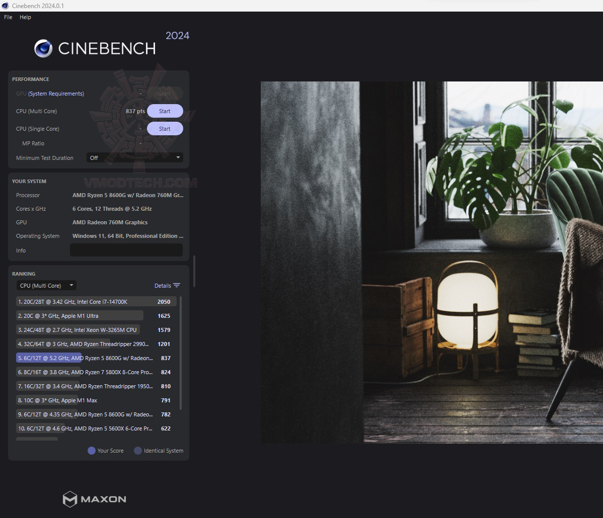
Task: Select the highlighted 5.2 GHz Ryzen 5 8600G row
Action: [95, 358]
